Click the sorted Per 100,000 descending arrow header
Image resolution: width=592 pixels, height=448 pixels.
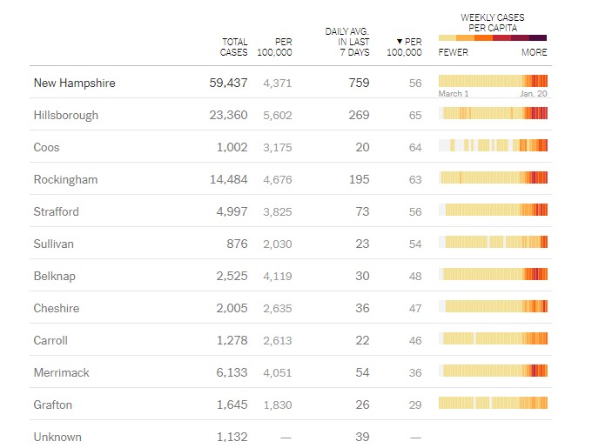pos(405,46)
